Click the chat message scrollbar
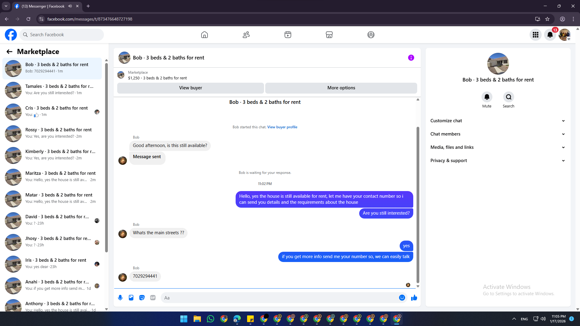Screen dimensions: 580x326 click(418, 205)
